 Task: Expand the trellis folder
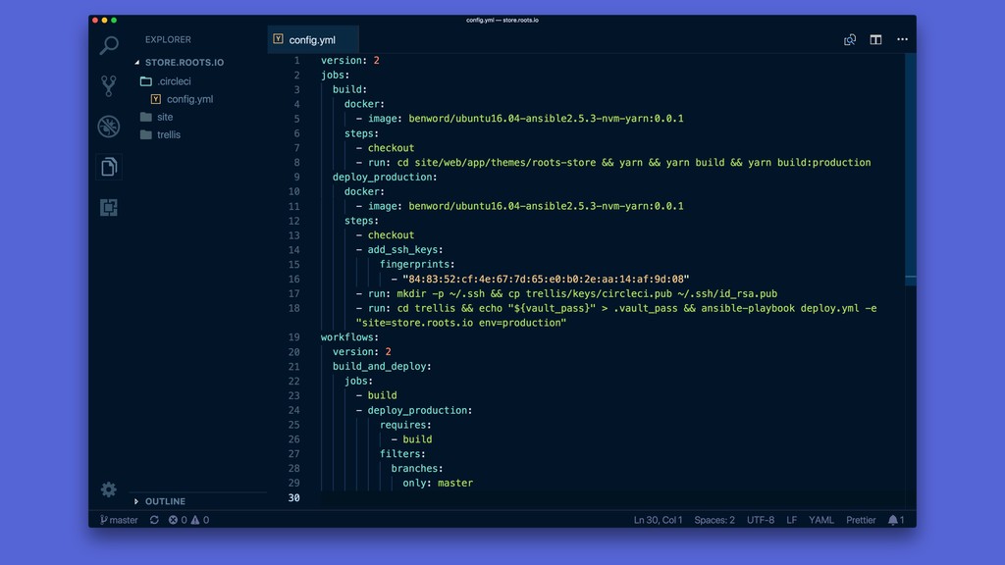click(169, 134)
